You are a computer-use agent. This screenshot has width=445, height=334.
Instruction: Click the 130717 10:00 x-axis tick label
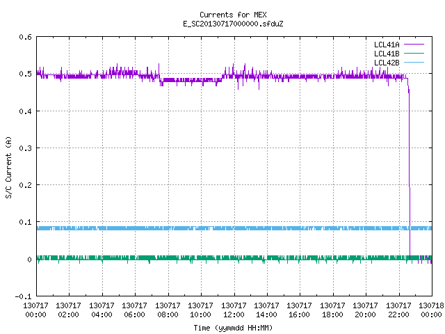[201, 310]
